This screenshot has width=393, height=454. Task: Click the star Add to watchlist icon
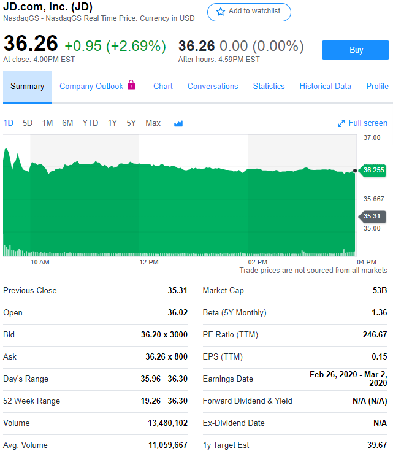click(x=221, y=12)
